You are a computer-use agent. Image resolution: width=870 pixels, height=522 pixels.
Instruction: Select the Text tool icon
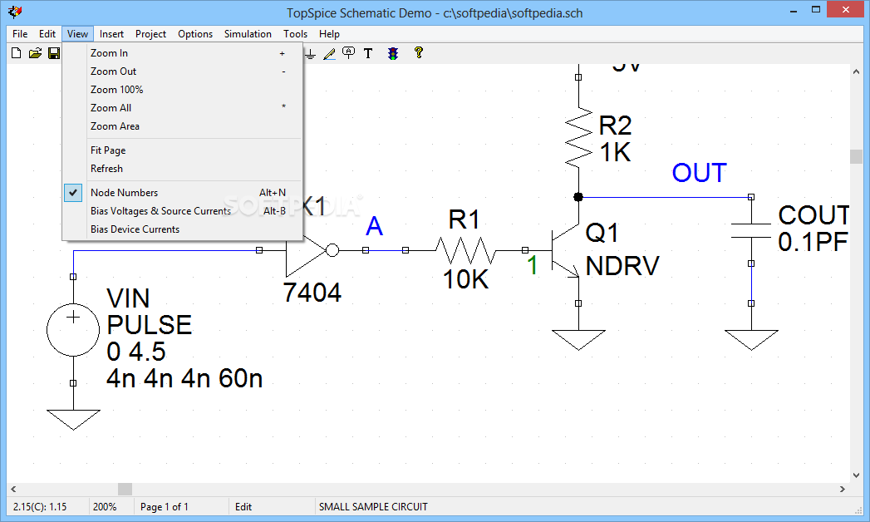[x=368, y=53]
